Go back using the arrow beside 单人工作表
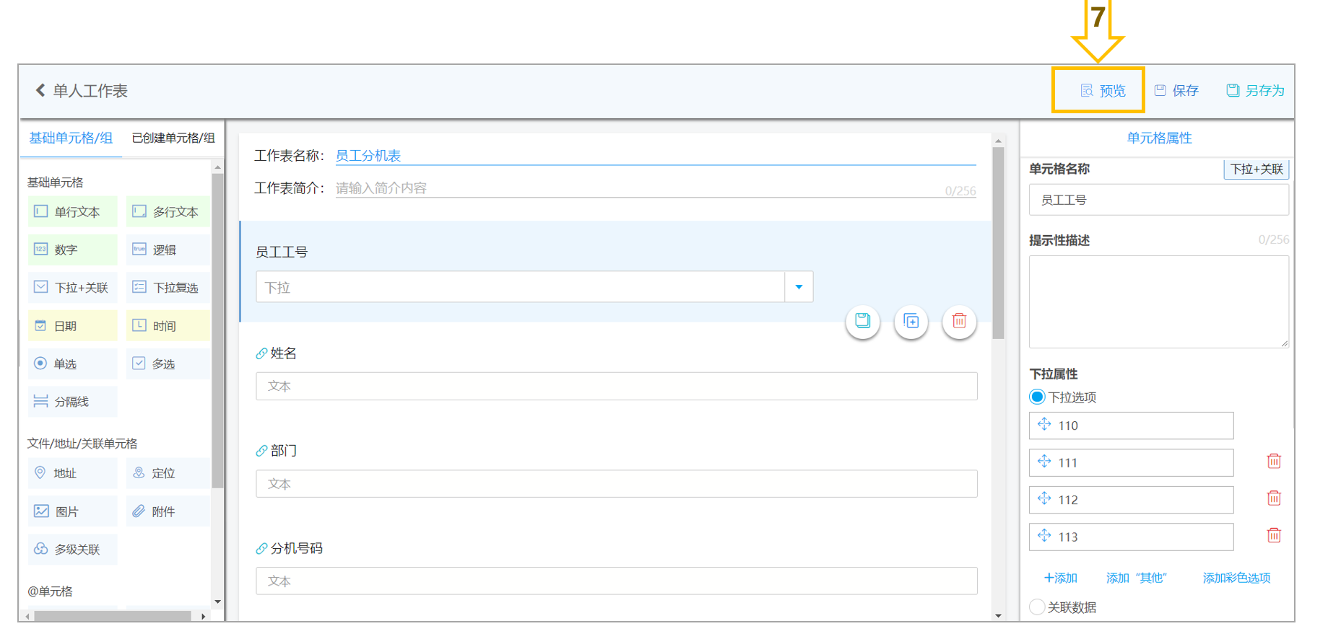The image size is (1328, 634). 40,90
